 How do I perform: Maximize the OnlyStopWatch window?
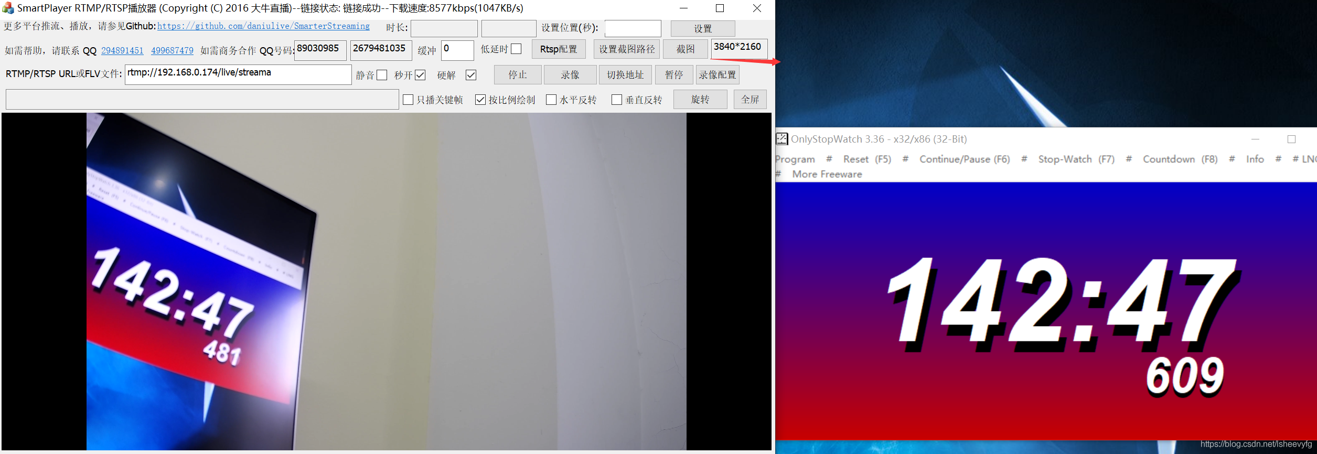coord(1291,139)
